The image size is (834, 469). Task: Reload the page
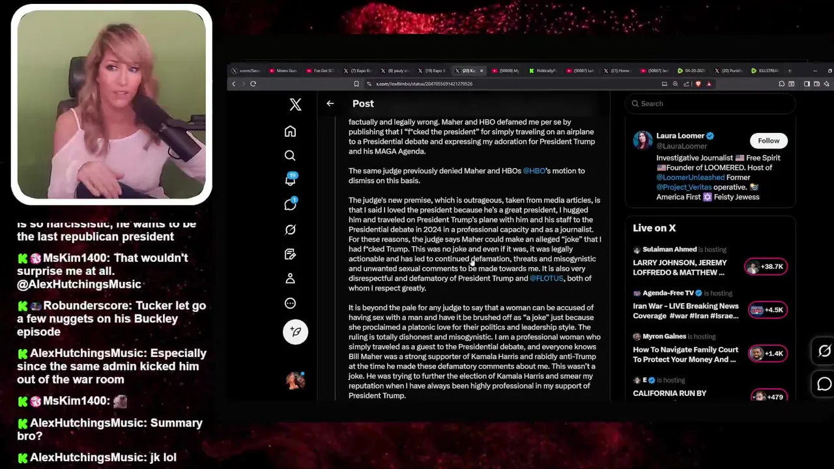point(253,83)
